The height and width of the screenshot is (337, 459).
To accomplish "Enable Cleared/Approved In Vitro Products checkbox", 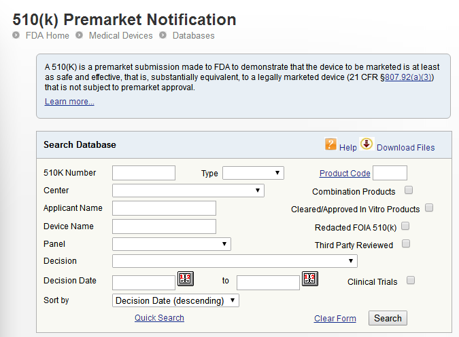I will point(429,208).
